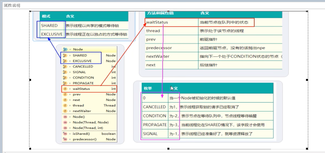Click the field icon beside SIGNAL int row

coord(65,72)
